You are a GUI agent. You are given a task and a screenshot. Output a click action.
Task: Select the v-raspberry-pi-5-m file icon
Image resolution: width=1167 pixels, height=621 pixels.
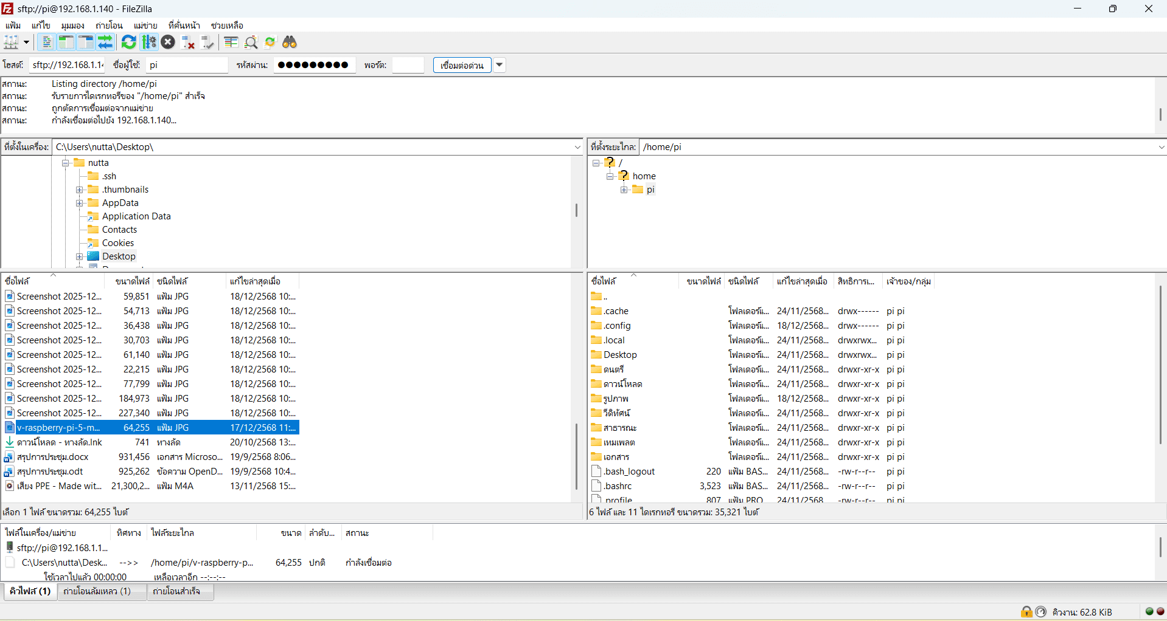pyautogui.click(x=10, y=428)
